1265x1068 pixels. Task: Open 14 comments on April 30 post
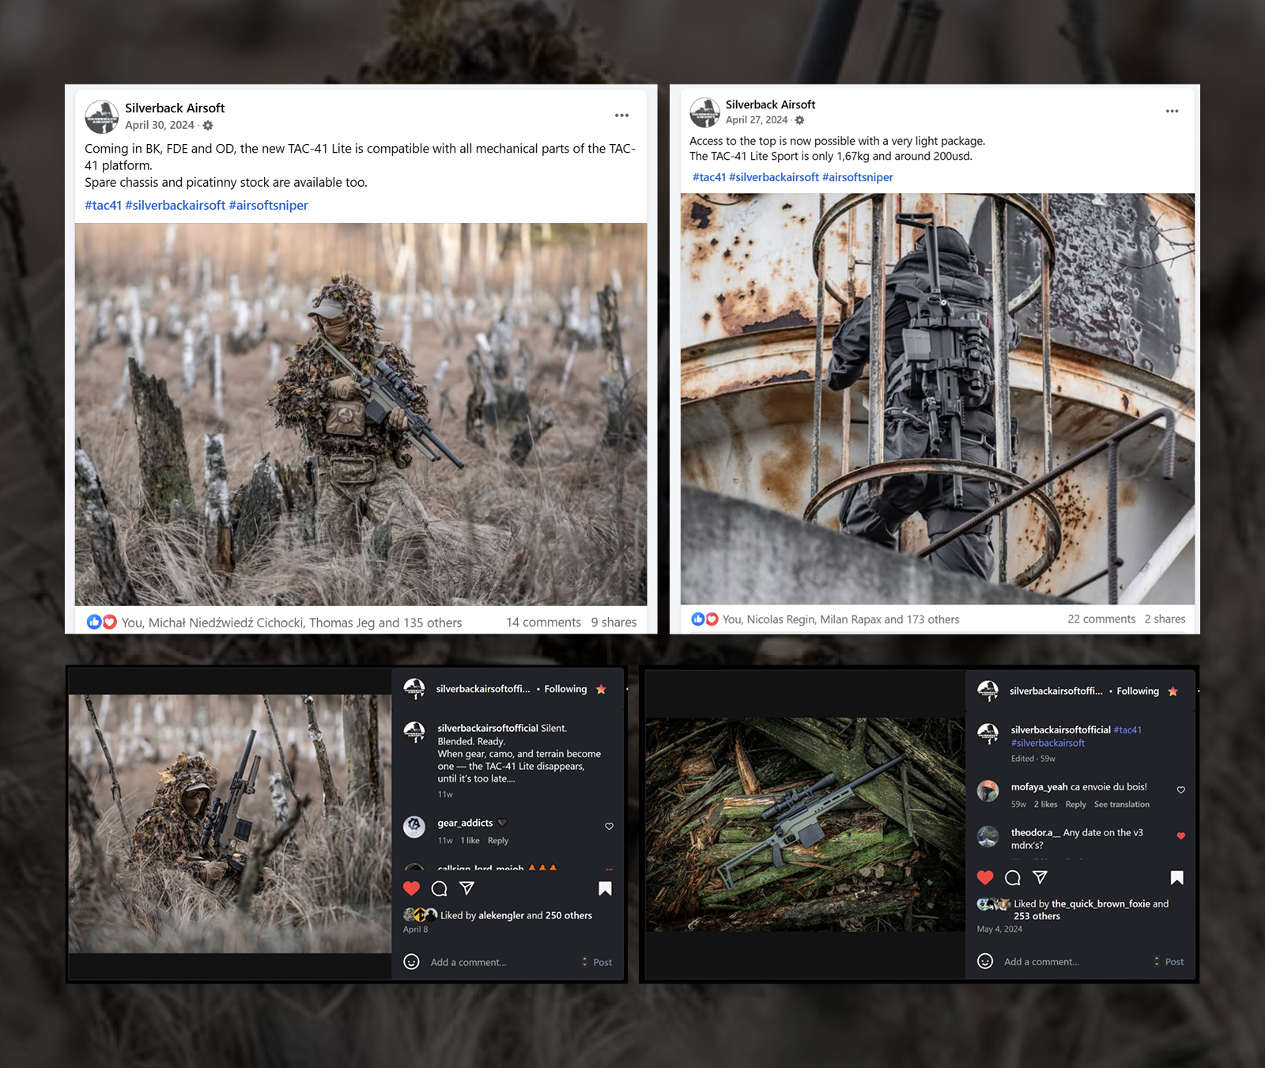(x=543, y=623)
